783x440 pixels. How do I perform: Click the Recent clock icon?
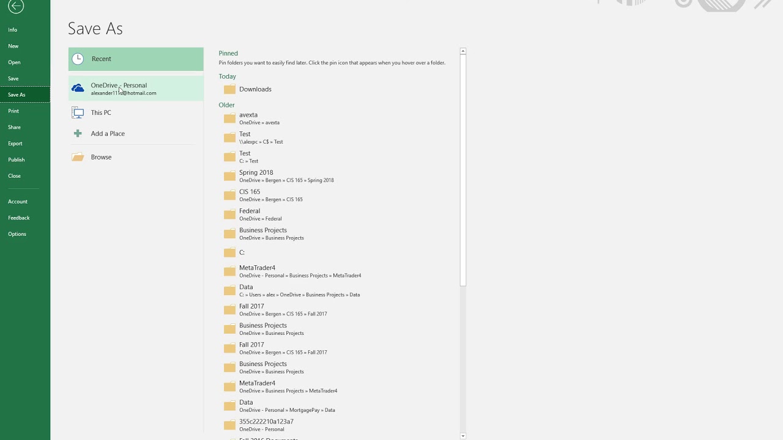coord(78,59)
